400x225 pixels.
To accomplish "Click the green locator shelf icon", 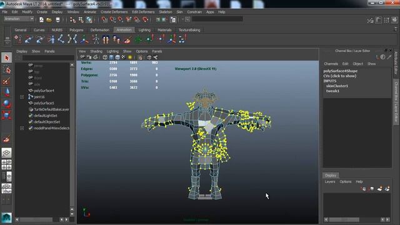I will coord(139,39).
